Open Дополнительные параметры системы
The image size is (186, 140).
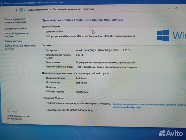click(20, 47)
